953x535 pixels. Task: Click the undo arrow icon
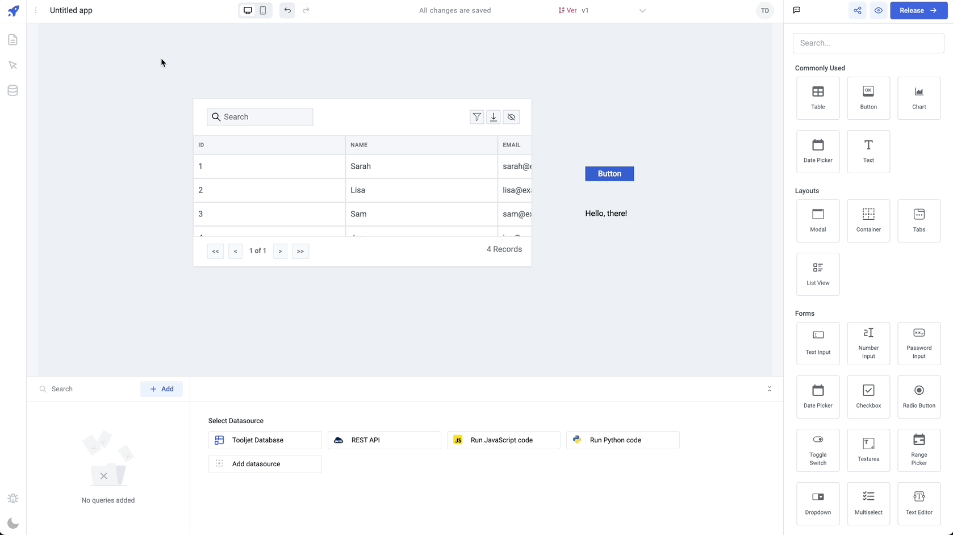287,10
